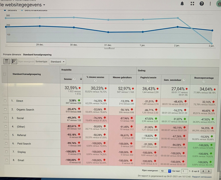This screenshot has height=180, width=221.
Task: Sort by Bouncepercentage column header
Action: (x=204, y=78)
